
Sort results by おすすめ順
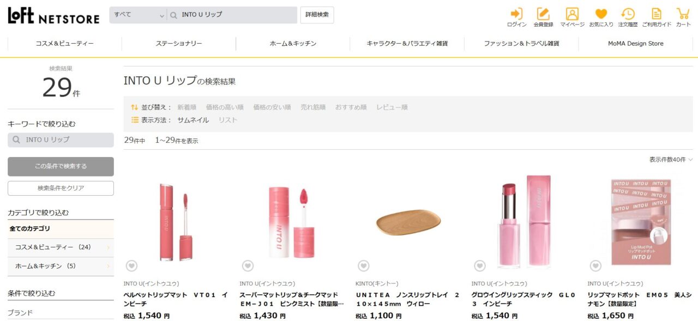pos(351,107)
